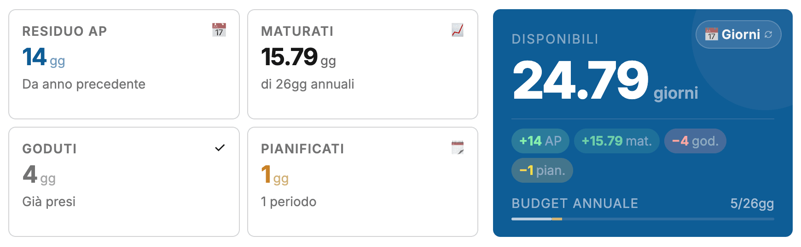The height and width of the screenshot is (247, 801).
Task: Click the calendar icon in Residuo AP card
Action: (x=219, y=30)
